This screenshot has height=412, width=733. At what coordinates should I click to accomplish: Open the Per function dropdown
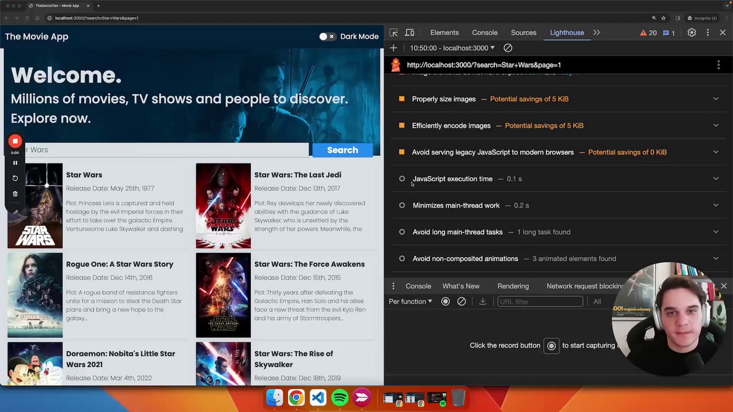(x=410, y=302)
